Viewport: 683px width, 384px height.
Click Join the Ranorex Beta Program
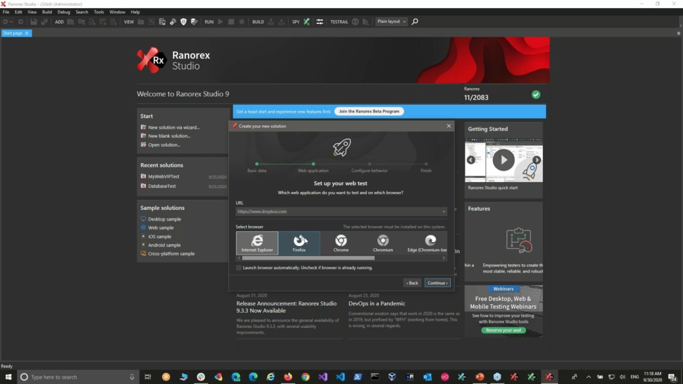(x=369, y=111)
